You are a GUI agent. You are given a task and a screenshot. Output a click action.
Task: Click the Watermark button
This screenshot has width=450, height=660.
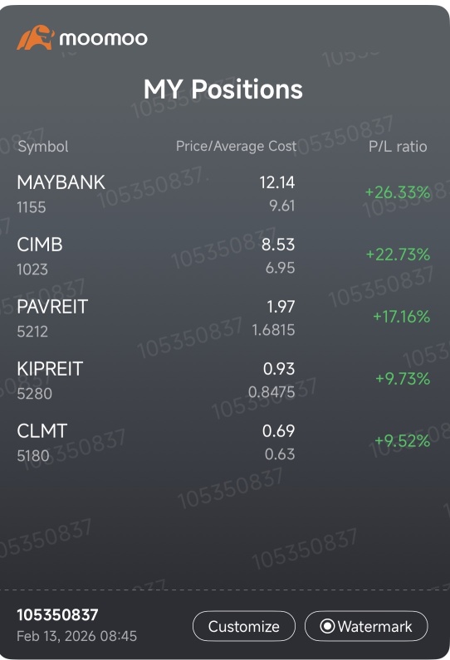366,626
